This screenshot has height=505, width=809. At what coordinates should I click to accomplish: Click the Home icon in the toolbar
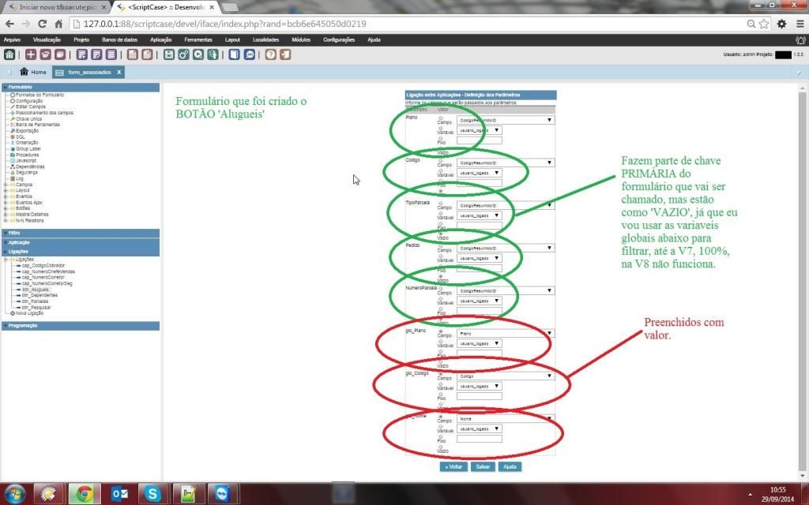(9, 54)
